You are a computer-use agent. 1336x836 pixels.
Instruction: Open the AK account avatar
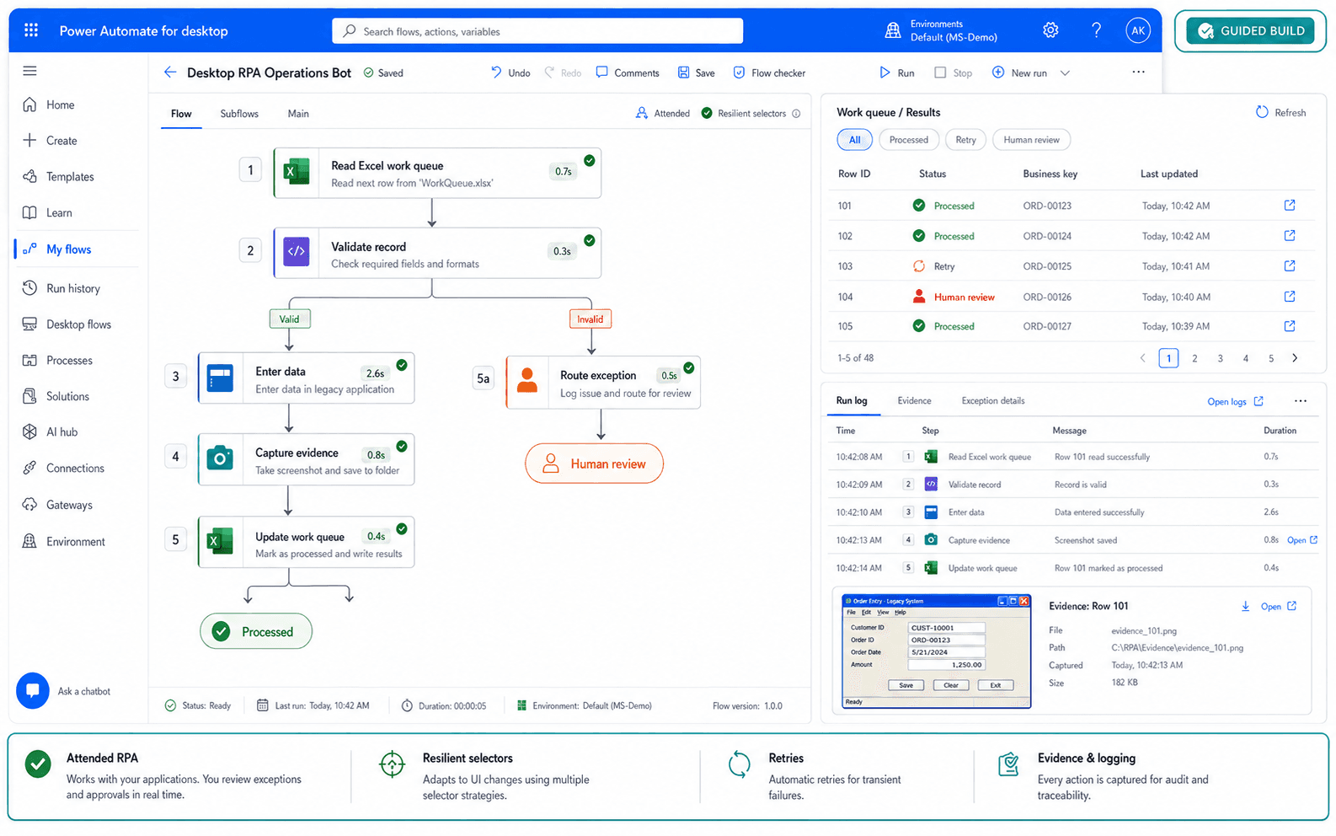click(x=1138, y=30)
